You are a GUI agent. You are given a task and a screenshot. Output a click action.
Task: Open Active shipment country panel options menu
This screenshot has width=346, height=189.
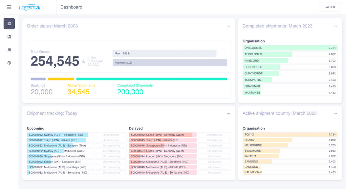tap(335, 113)
